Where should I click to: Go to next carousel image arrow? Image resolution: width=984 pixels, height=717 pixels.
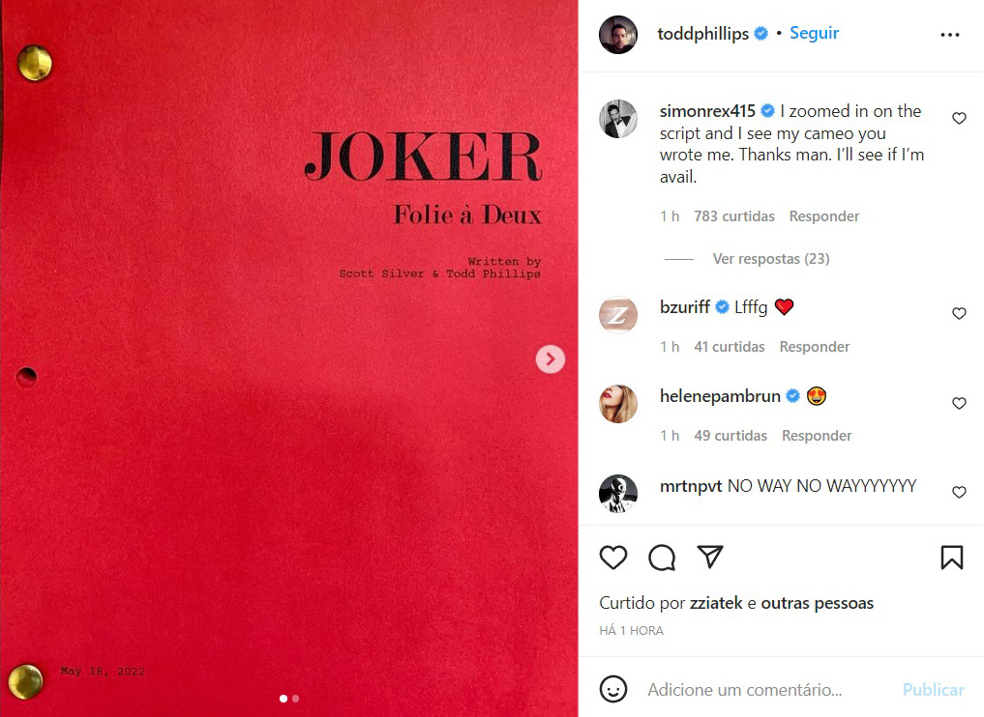551,359
